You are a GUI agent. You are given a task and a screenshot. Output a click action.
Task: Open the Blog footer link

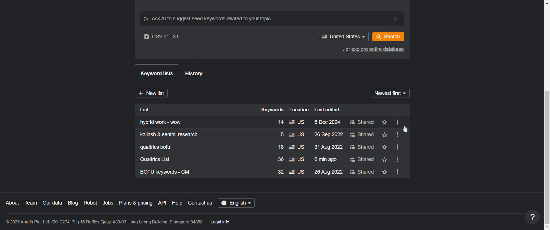coord(73,203)
